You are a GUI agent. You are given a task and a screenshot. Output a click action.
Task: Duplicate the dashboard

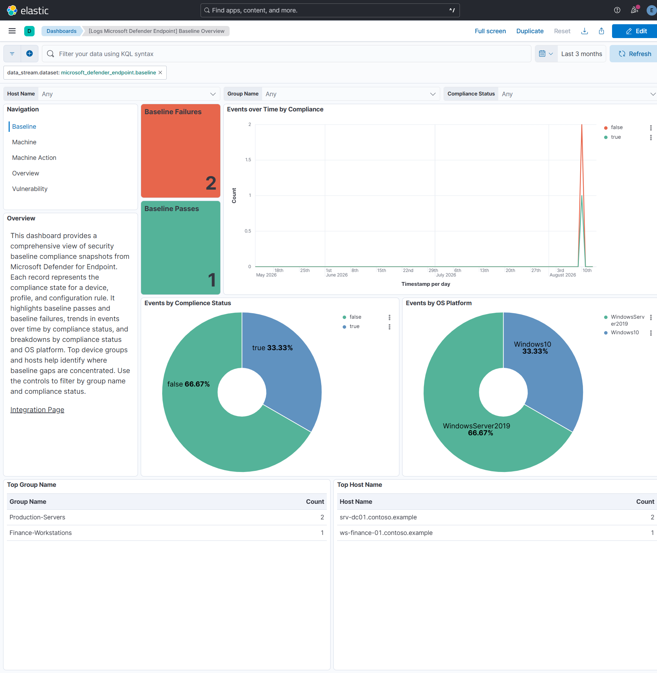pos(530,31)
